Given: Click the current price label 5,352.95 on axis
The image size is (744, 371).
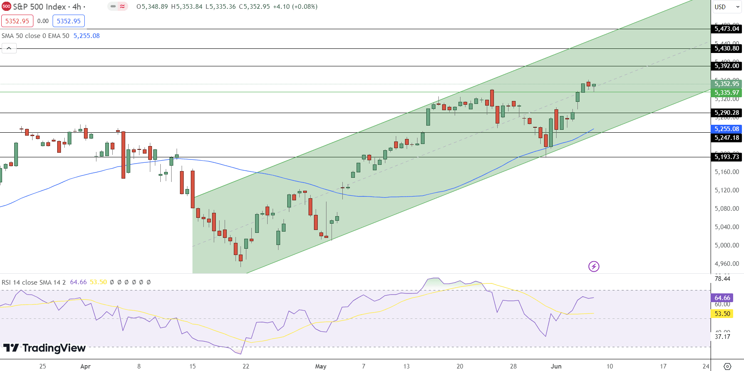Looking at the screenshot, I should coord(726,84).
